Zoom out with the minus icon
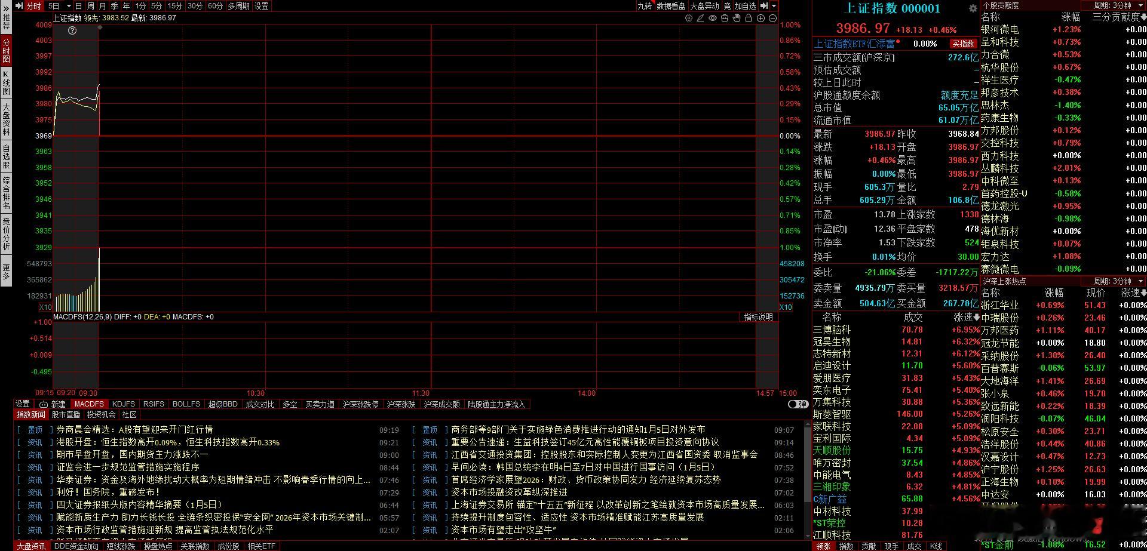This screenshot has width=1147, height=551. click(772, 19)
